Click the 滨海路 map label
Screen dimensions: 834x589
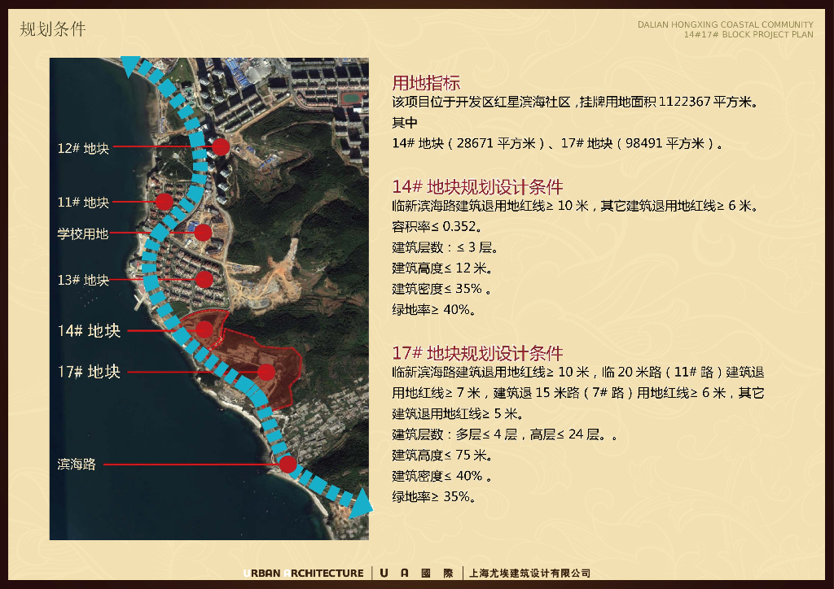pos(77,465)
